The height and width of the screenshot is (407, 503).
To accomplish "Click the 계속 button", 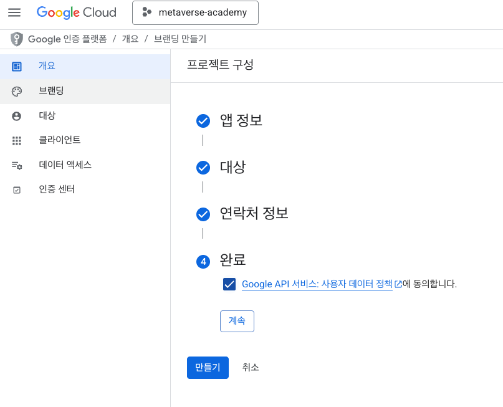I will [237, 321].
